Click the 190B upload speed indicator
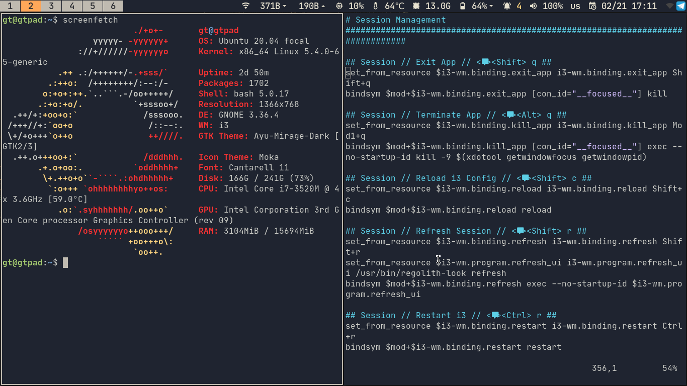 pyautogui.click(x=312, y=6)
